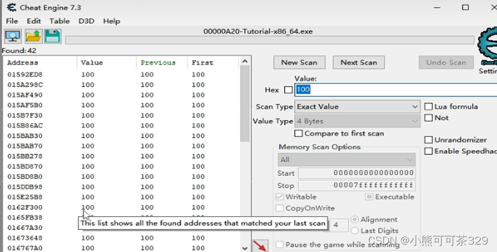This screenshot has width=497, height=252.
Task: Toggle the CopyOnWrite checkbox
Action: pos(279,208)
